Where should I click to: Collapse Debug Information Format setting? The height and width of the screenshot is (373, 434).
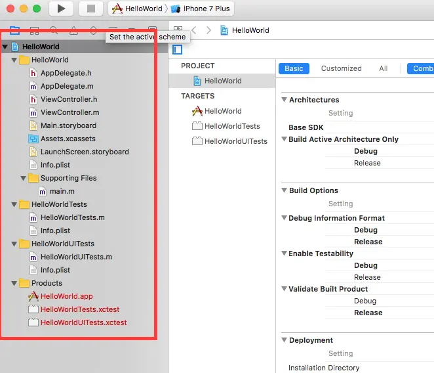284,218
